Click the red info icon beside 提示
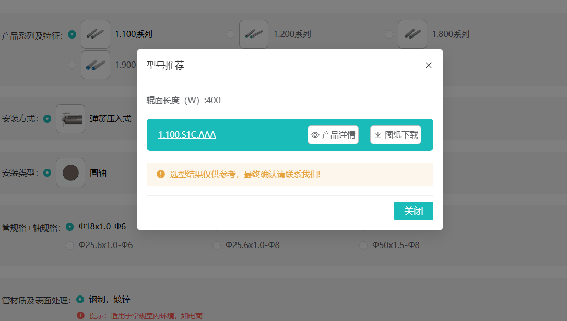The height and width of the screenshot is (321, 567). pyautogui.click(x=80, y=316)
